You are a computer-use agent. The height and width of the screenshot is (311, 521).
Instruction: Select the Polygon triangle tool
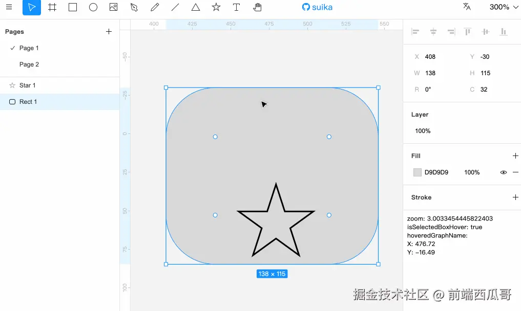(x=196, y=7)
